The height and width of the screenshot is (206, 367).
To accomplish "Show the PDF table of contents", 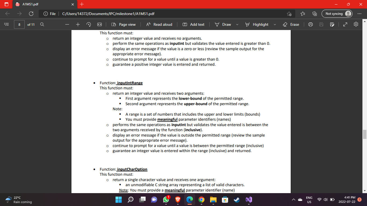I will (6, 24).
